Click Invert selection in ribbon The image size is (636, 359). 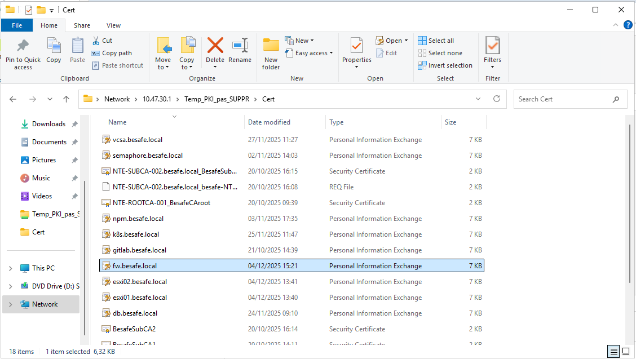tap(445, 65)
